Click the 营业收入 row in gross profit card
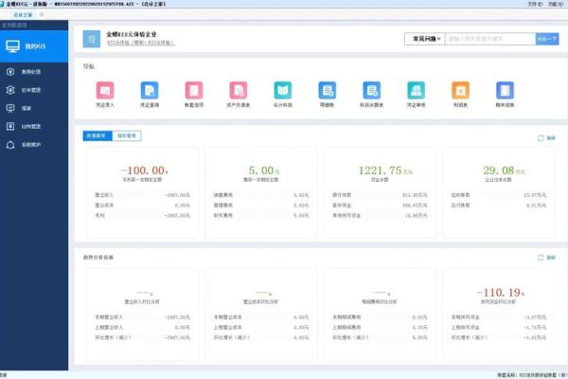Viewport: 568px width, 379px height. pos(142,195)
